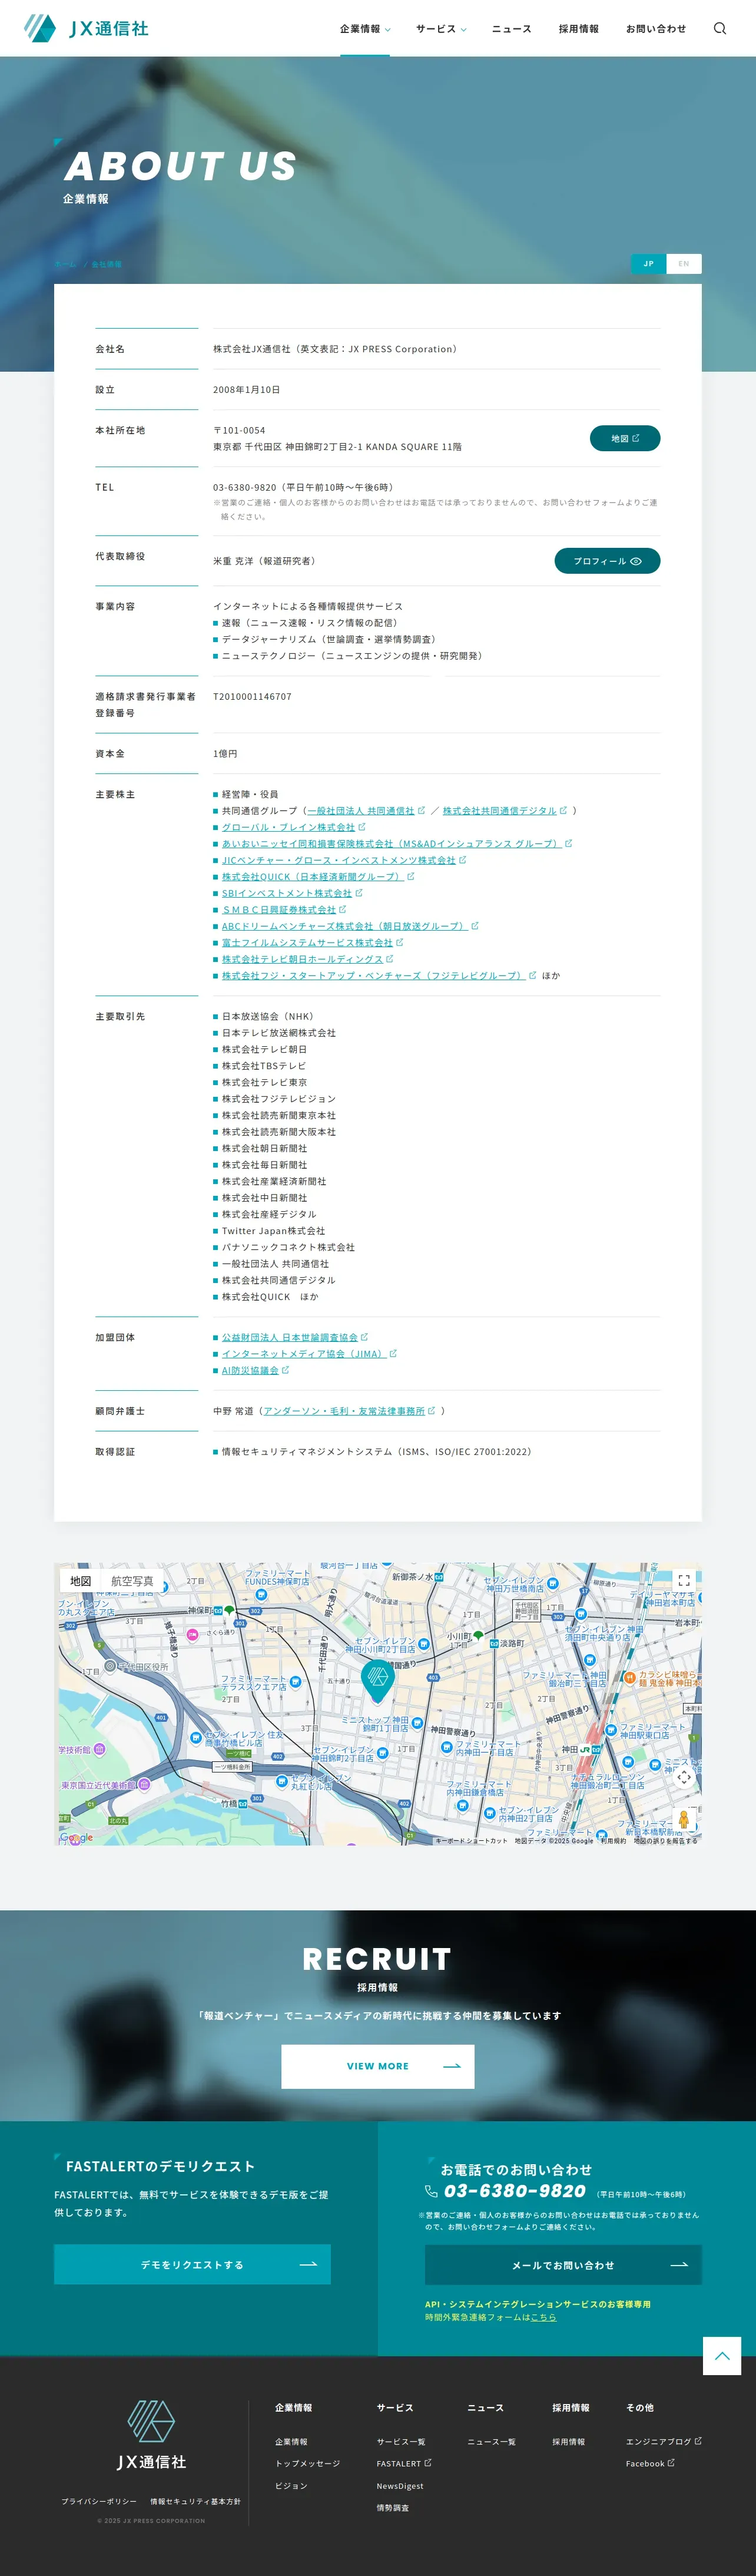This screenshot has width=756, height=2576.
Task: Open the Facebook footer link
Action: pyautogui.click(x=650, y=2463)
